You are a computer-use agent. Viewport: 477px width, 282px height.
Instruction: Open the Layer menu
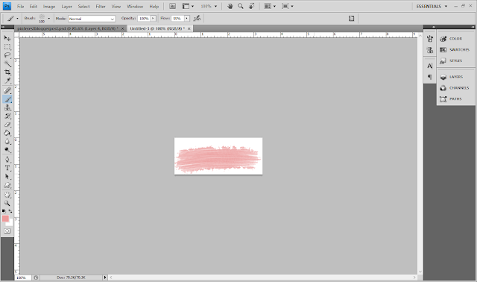[66, 7]
